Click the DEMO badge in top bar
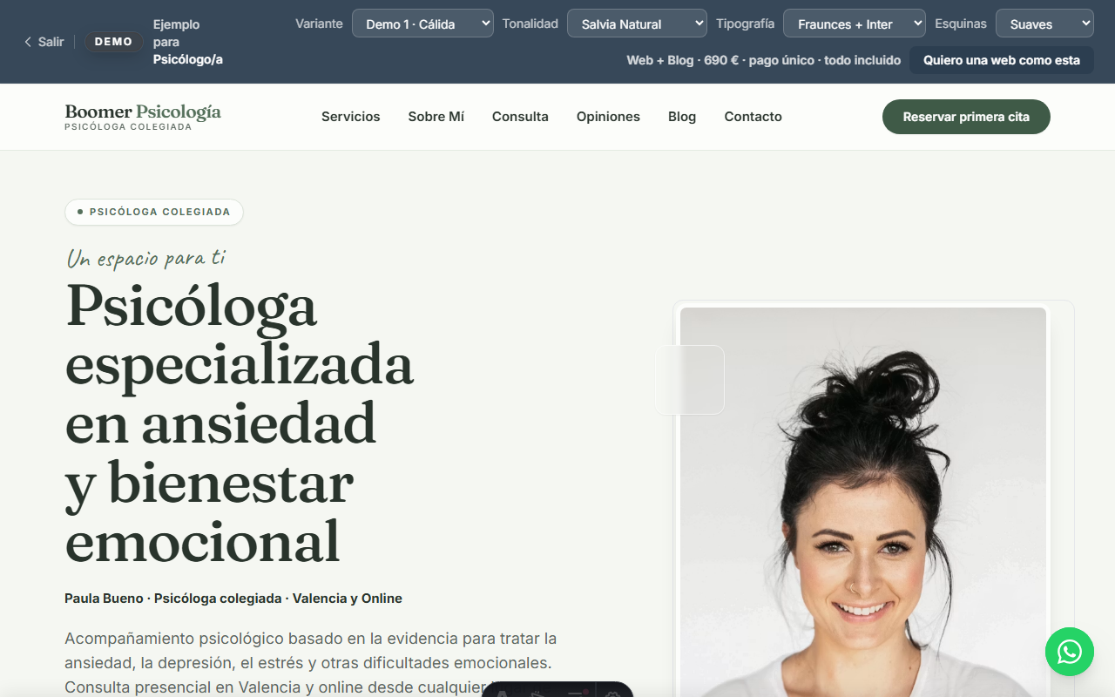Viewport: 1115px width, 697px height. point(113,42)
